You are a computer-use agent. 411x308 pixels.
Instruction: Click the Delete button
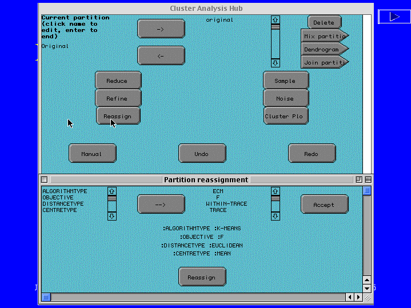click(324, 23)
